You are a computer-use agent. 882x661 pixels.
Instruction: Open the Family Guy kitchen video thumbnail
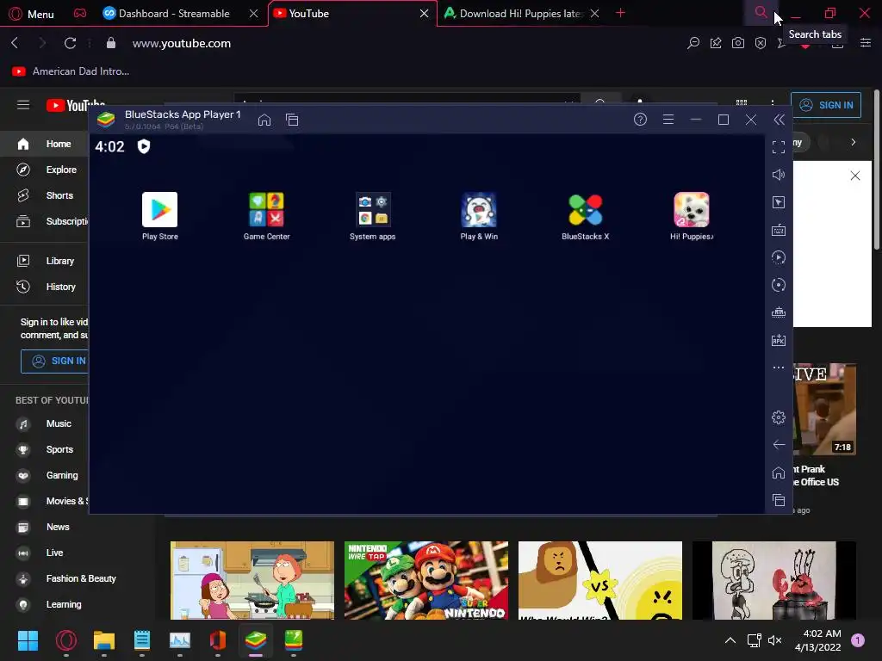pyautogui.click(x=252, y=580)
